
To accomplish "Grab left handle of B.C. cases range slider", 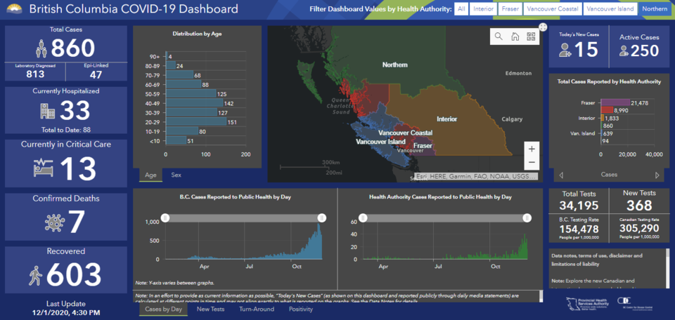I will [x=165, y=218].
